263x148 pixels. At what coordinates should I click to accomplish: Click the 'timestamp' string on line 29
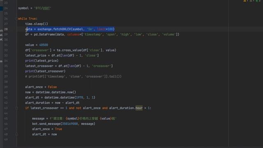click(x=92, y=35)
